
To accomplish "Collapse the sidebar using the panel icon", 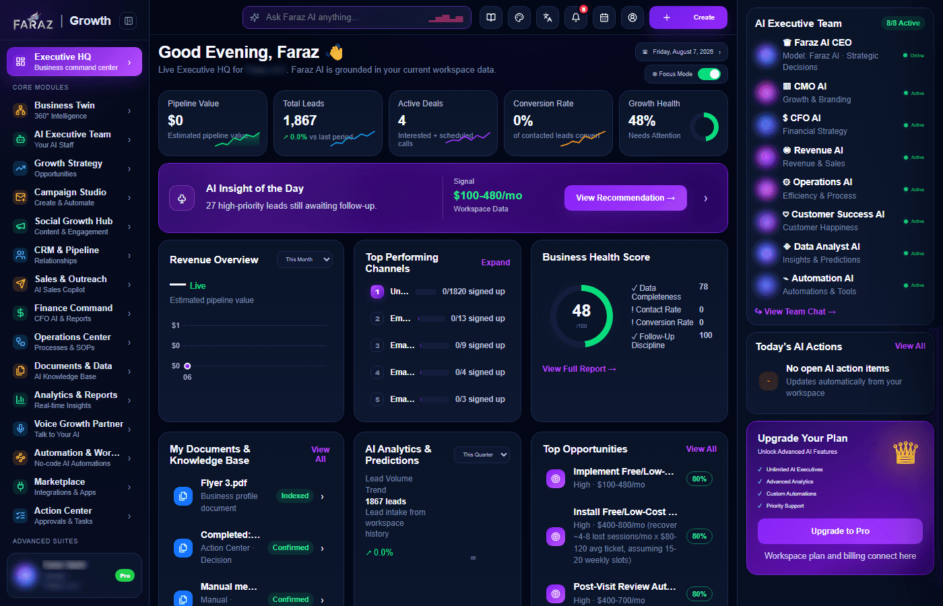I will point(129,21).
